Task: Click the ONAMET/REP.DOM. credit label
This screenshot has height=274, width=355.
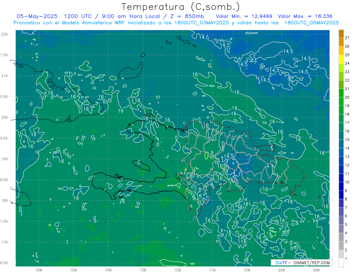Action: tap(312, 262)
